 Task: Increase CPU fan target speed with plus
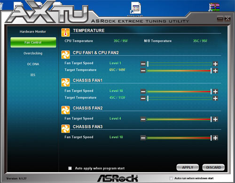(215, 64)
